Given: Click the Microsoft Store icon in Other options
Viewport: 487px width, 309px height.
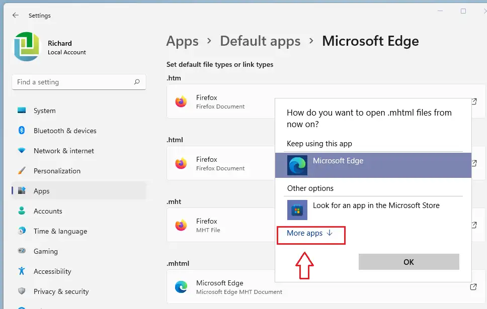Looking at the screenshot, I should [x=297, y=210].
